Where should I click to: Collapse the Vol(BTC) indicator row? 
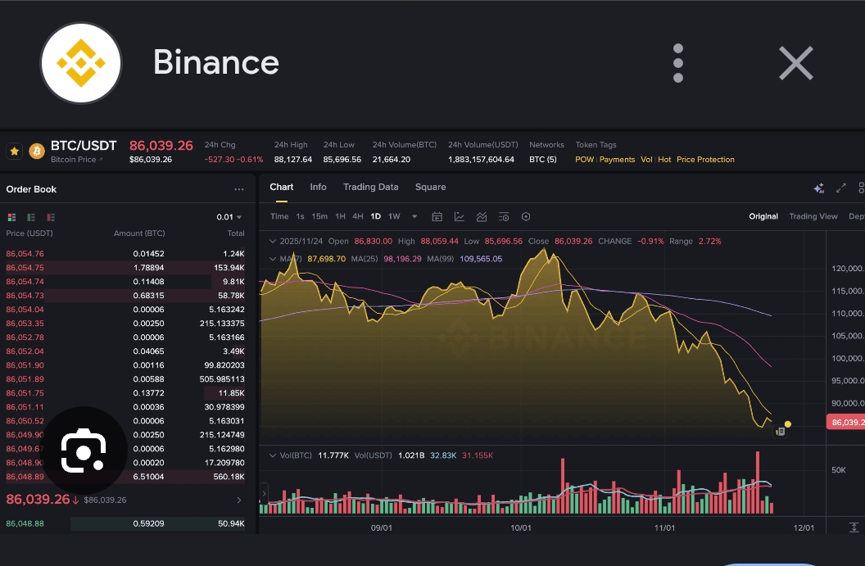tap(273, 455)
